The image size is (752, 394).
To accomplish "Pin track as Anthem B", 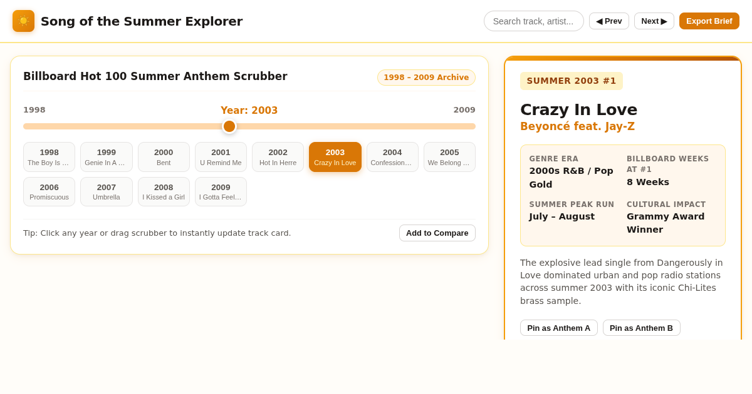I will point(642,328).
